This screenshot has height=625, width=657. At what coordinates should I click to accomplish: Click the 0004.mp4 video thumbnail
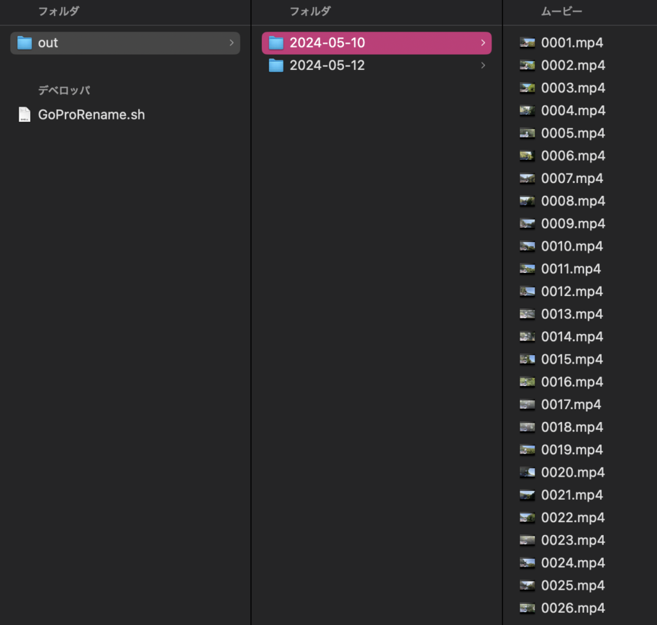pos(527,110)
